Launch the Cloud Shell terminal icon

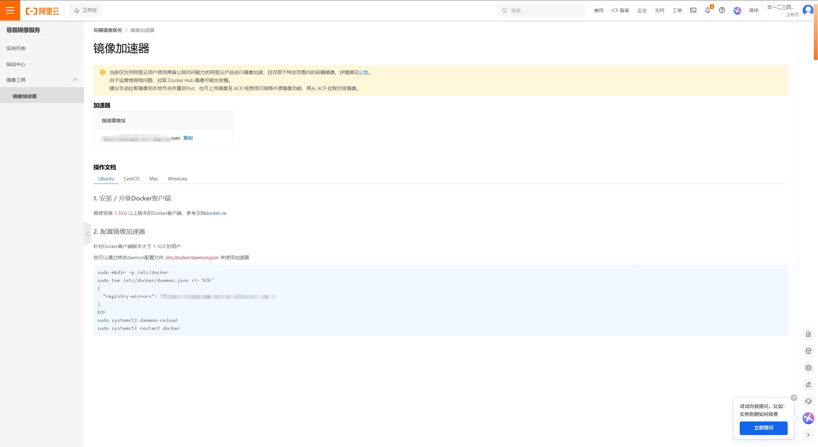(693, 10)
